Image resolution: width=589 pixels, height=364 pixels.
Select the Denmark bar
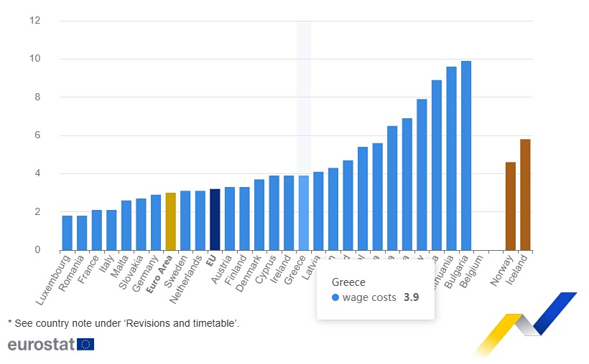pyautogui.click(x=259, y=215)
